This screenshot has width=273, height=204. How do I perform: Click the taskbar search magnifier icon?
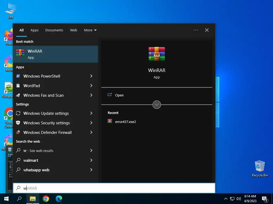(19, 199)
